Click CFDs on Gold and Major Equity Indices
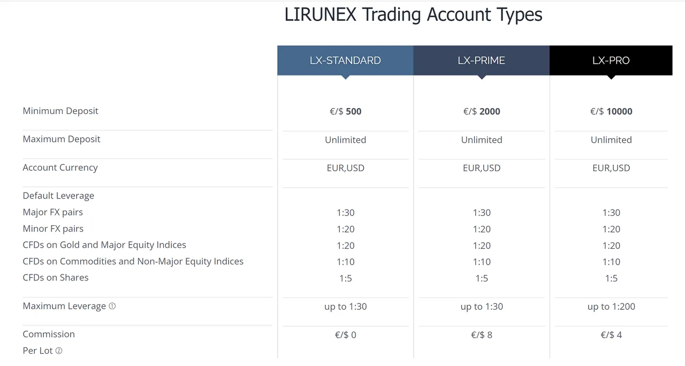The width and height of the screenshot is (685, 366). tap(104, 245)
